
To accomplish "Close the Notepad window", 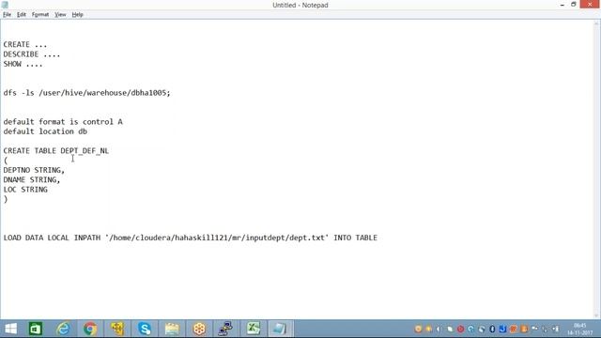I will 590,5.
